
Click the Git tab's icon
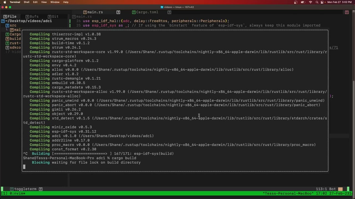49,17
